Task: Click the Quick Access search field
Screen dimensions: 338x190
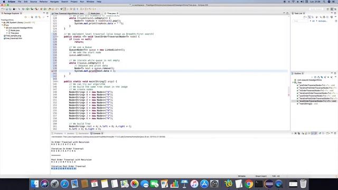Action: tap(316, 9)
